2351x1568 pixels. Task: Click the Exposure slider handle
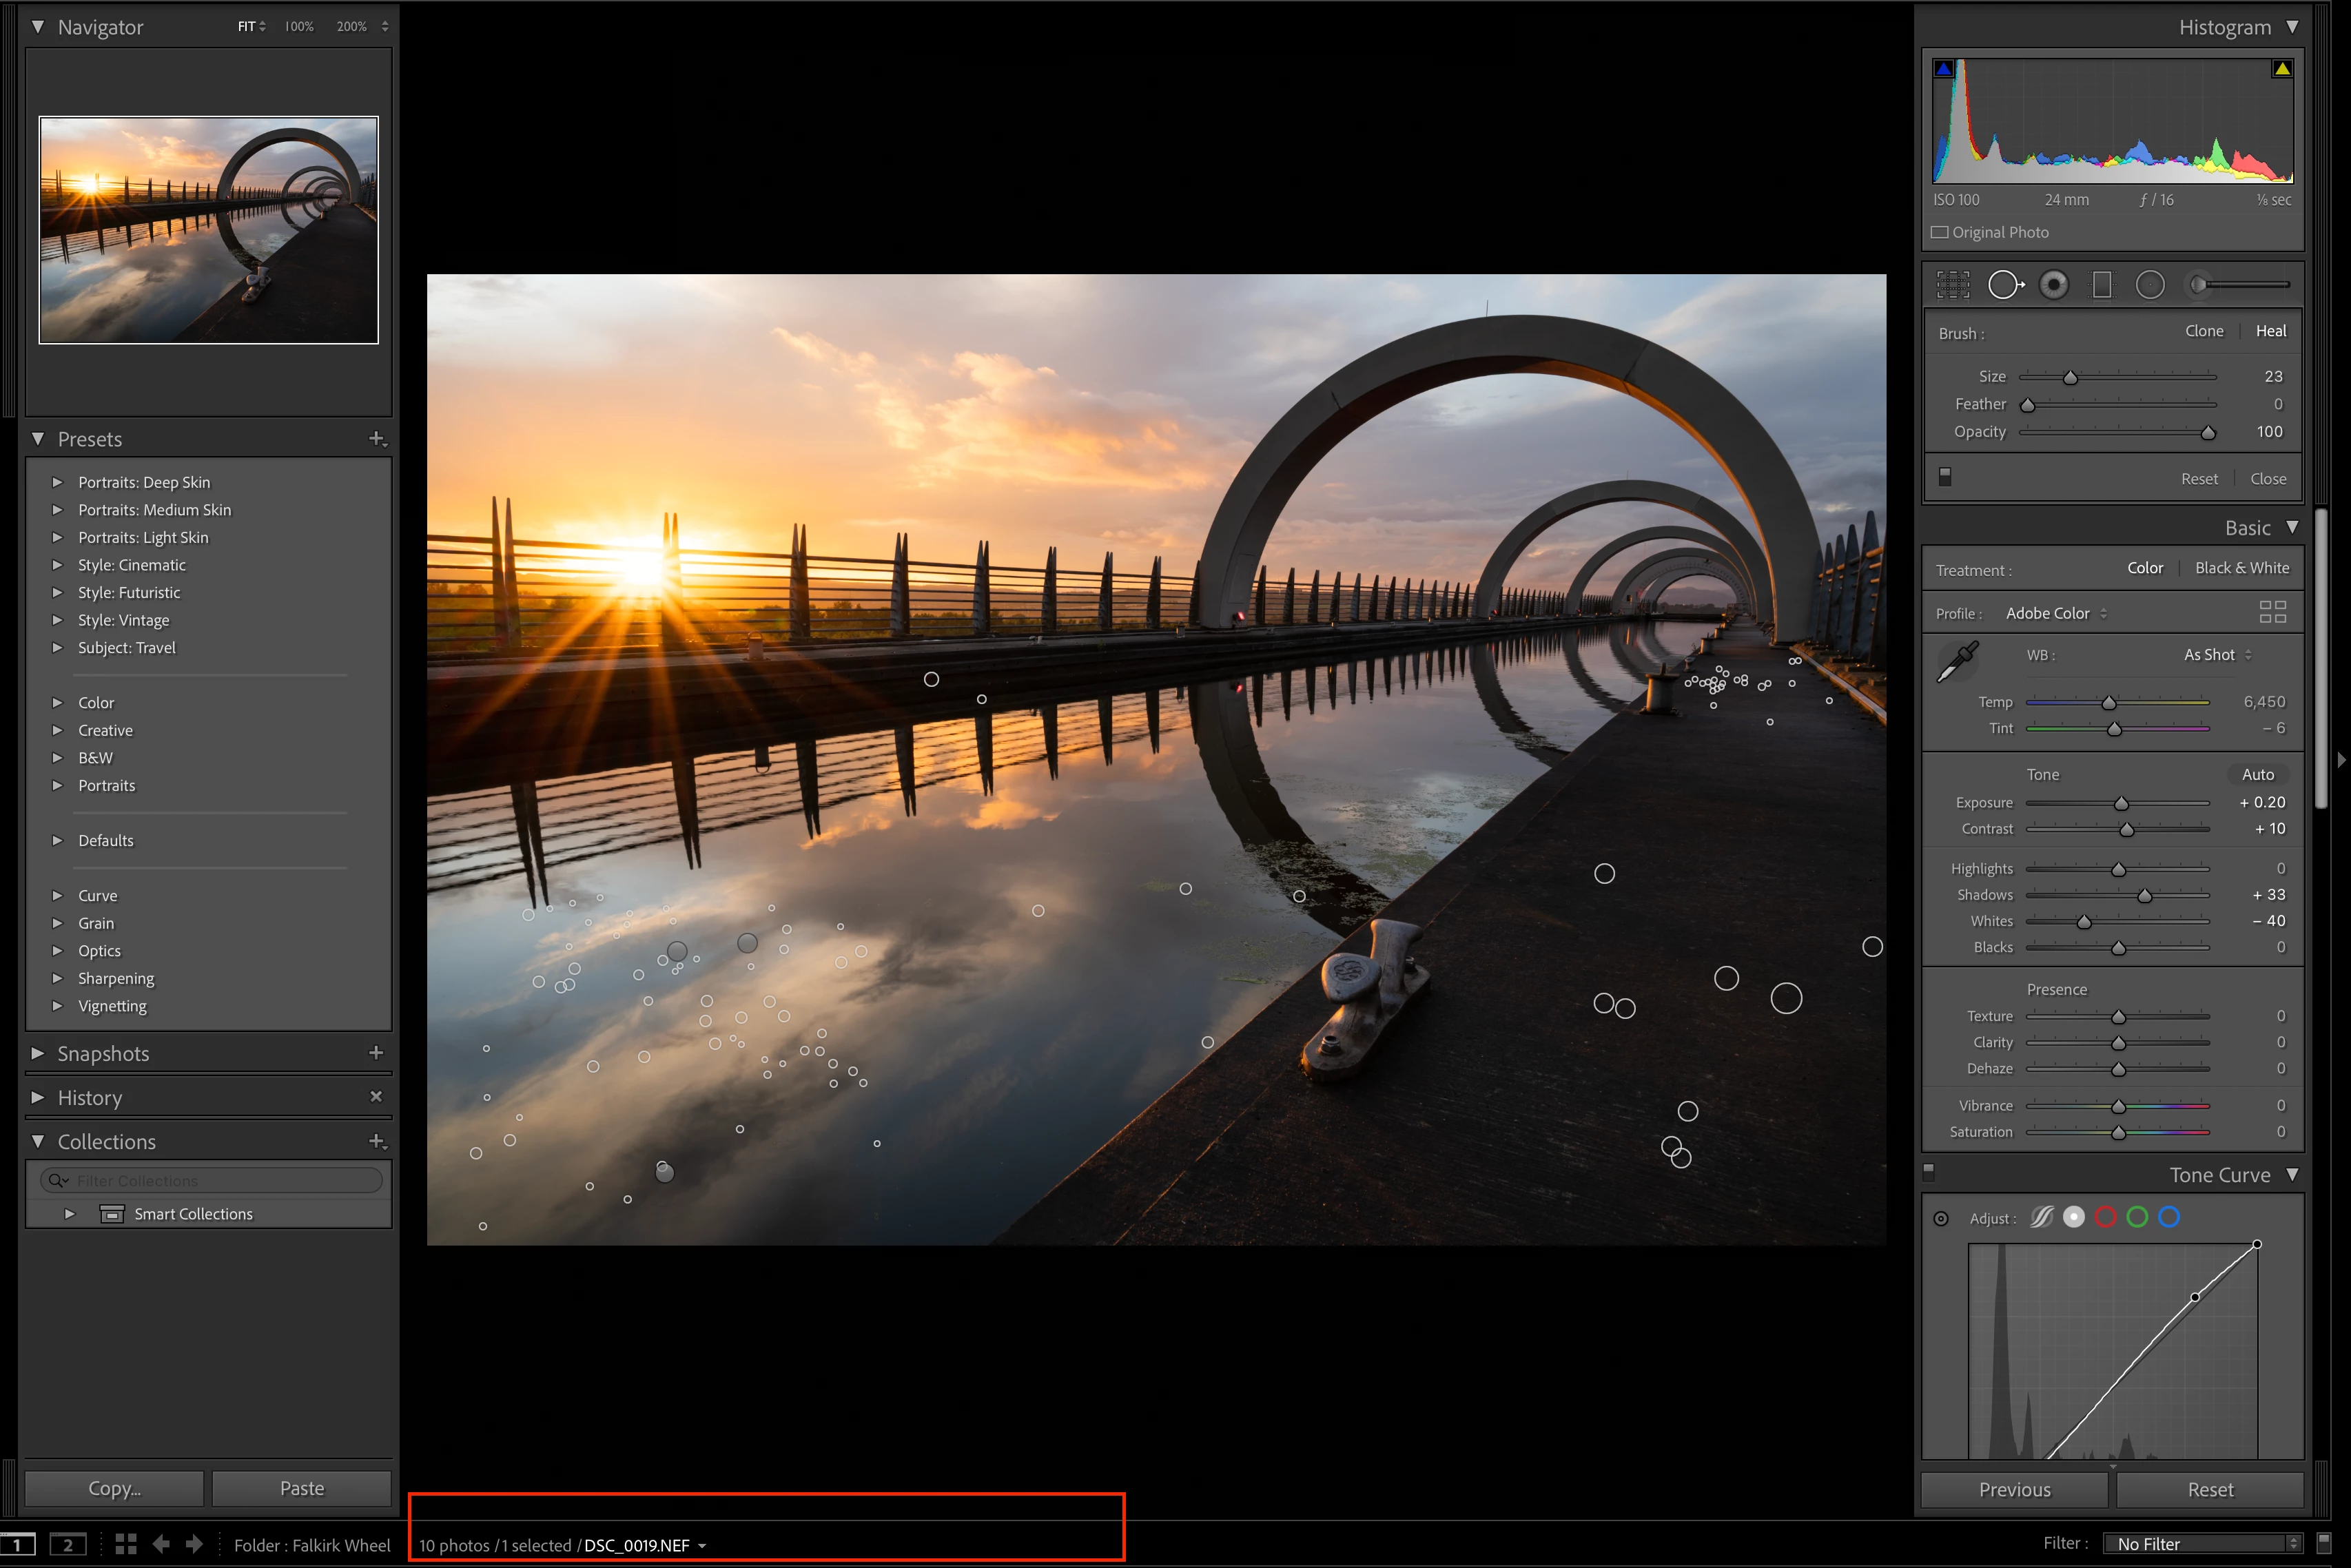point(2121,804)
